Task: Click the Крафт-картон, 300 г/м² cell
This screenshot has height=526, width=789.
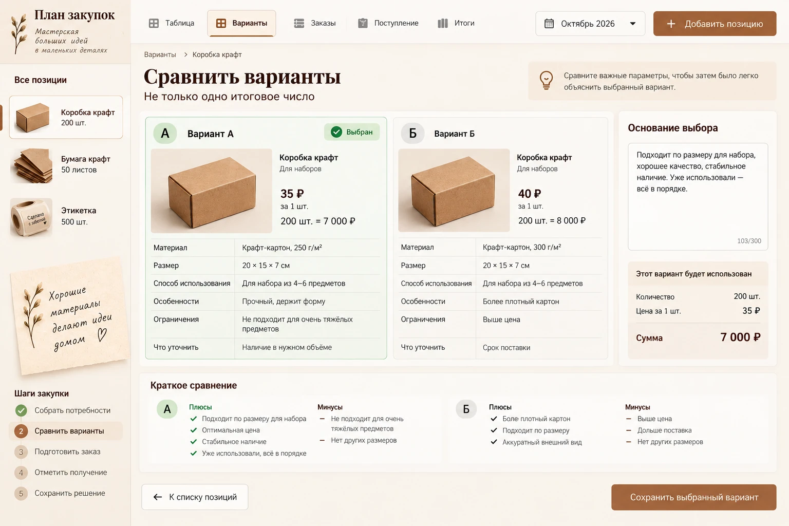Action: pyautogui.click(x=522, y=247)
